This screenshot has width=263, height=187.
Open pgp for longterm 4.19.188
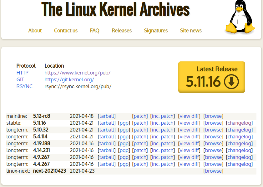(x=124, y=143)
